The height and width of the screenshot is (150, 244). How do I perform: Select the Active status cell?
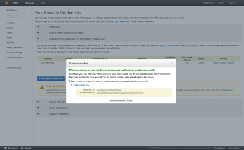point(201,63)
